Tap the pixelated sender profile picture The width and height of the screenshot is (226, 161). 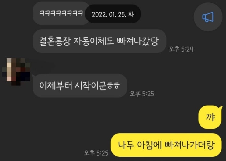tap(16, 72)
